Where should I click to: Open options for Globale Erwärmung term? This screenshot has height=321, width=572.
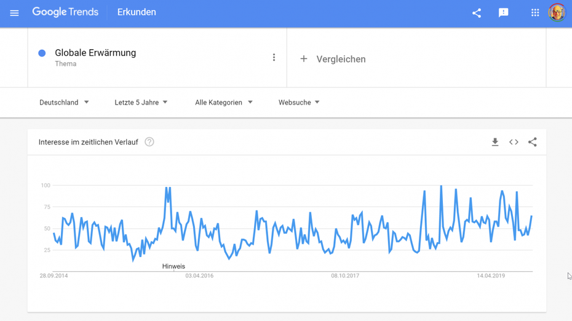[274, 57]
